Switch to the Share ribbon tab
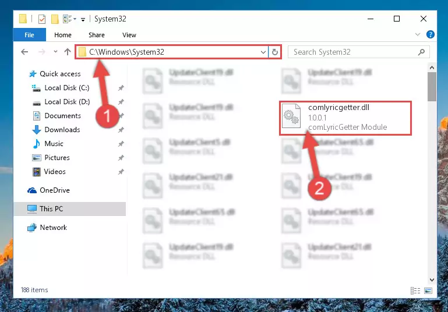This screenshot has height=312, width=448. pyautogui.click(x=97, y=35)
